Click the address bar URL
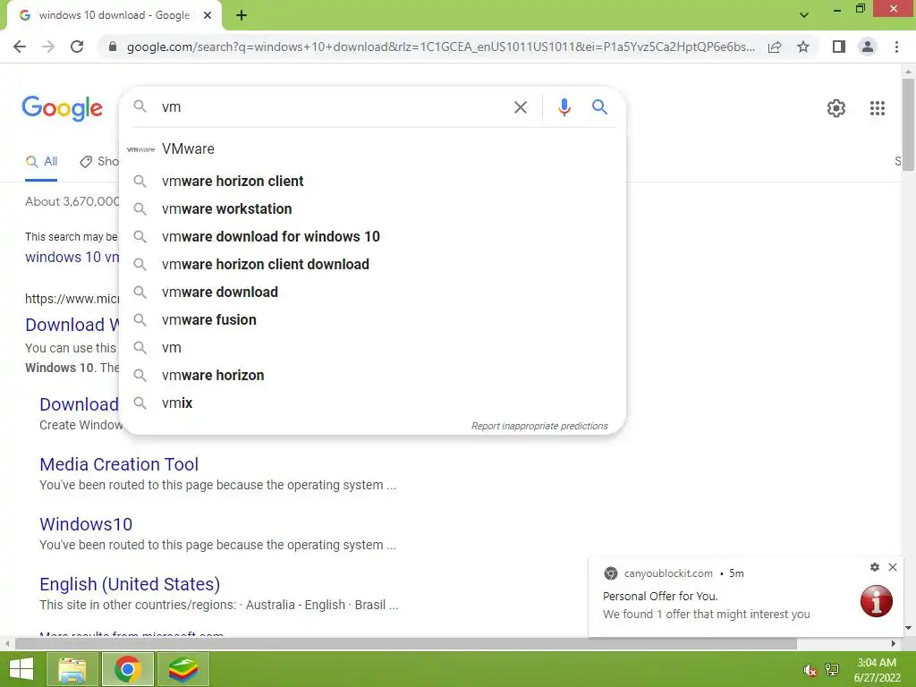Image resolution: width=916 pixels, height=687 pixels. coord(440,47)
